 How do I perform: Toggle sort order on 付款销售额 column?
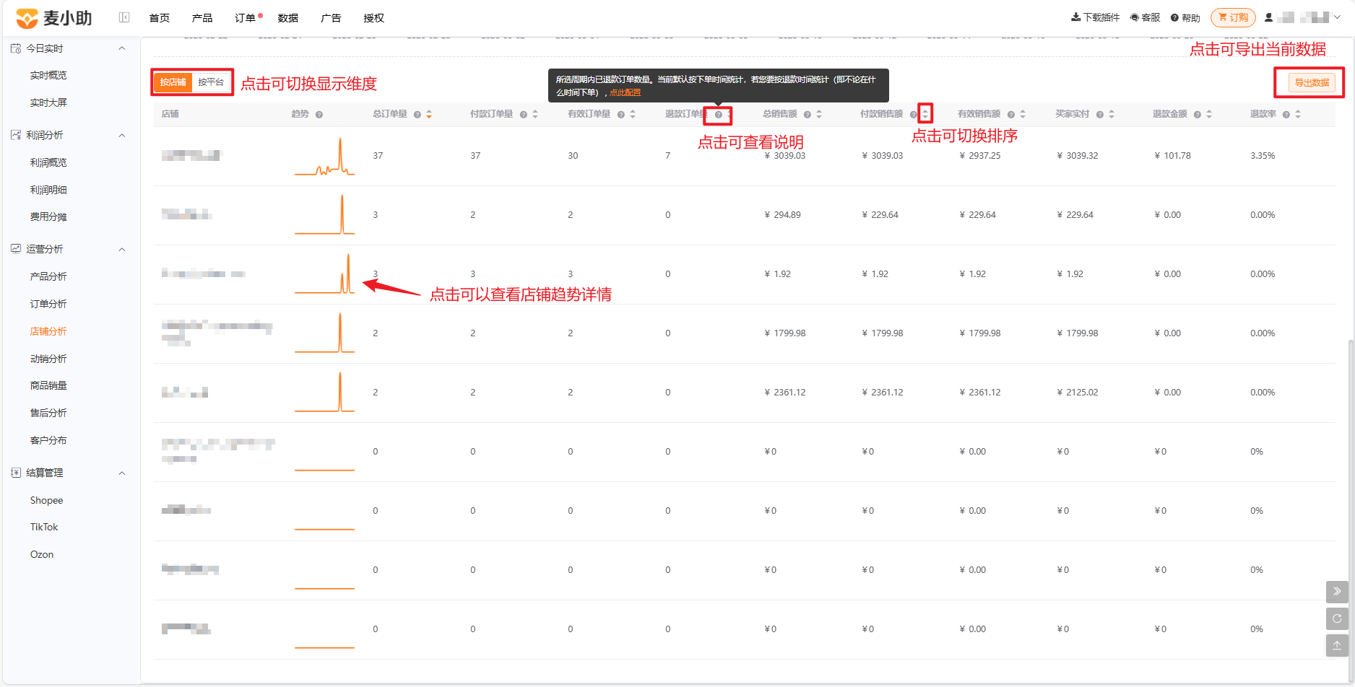pyautogui.click(x=925, y=114)
